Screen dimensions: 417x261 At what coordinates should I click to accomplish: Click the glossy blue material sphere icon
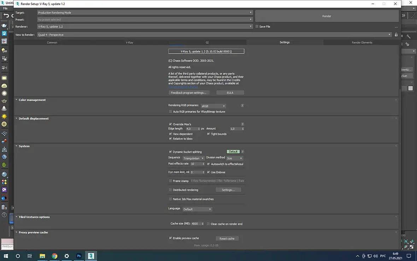(4, 174)
